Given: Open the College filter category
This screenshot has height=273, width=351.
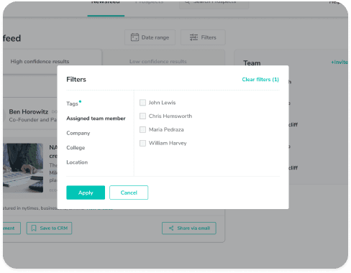Looking at the screenshot, I should 76,147.
